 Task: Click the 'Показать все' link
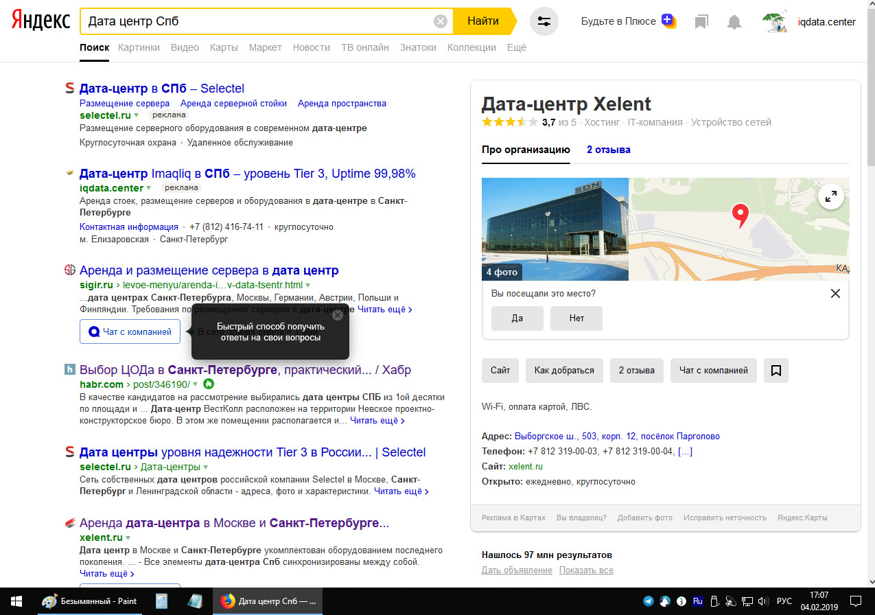(586, 570)
